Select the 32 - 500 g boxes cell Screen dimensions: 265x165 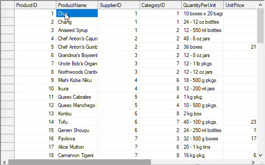(202, 139)
